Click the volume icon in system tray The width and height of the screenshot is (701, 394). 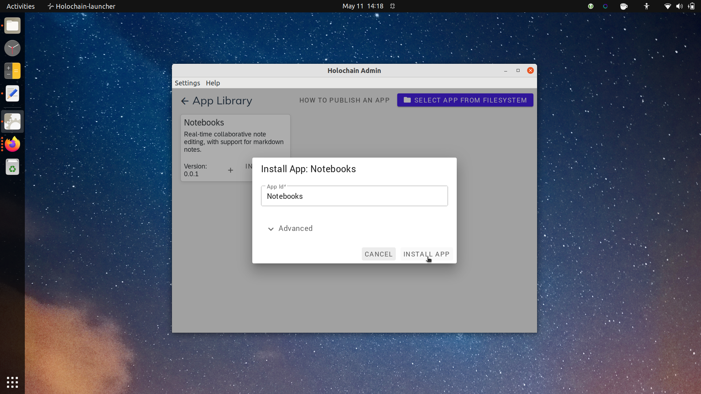(x=680, y=6)
